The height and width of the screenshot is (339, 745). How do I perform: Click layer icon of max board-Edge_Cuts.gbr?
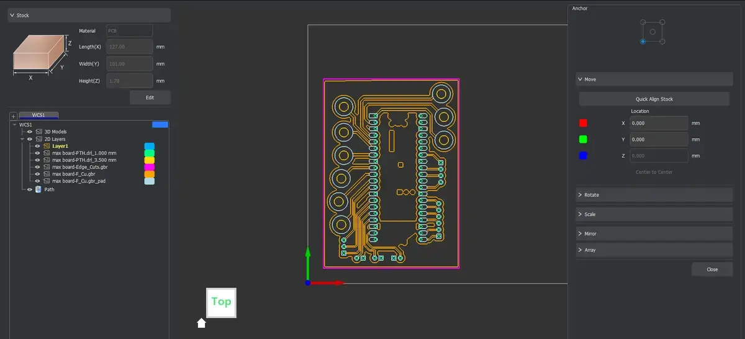[47, 167]
